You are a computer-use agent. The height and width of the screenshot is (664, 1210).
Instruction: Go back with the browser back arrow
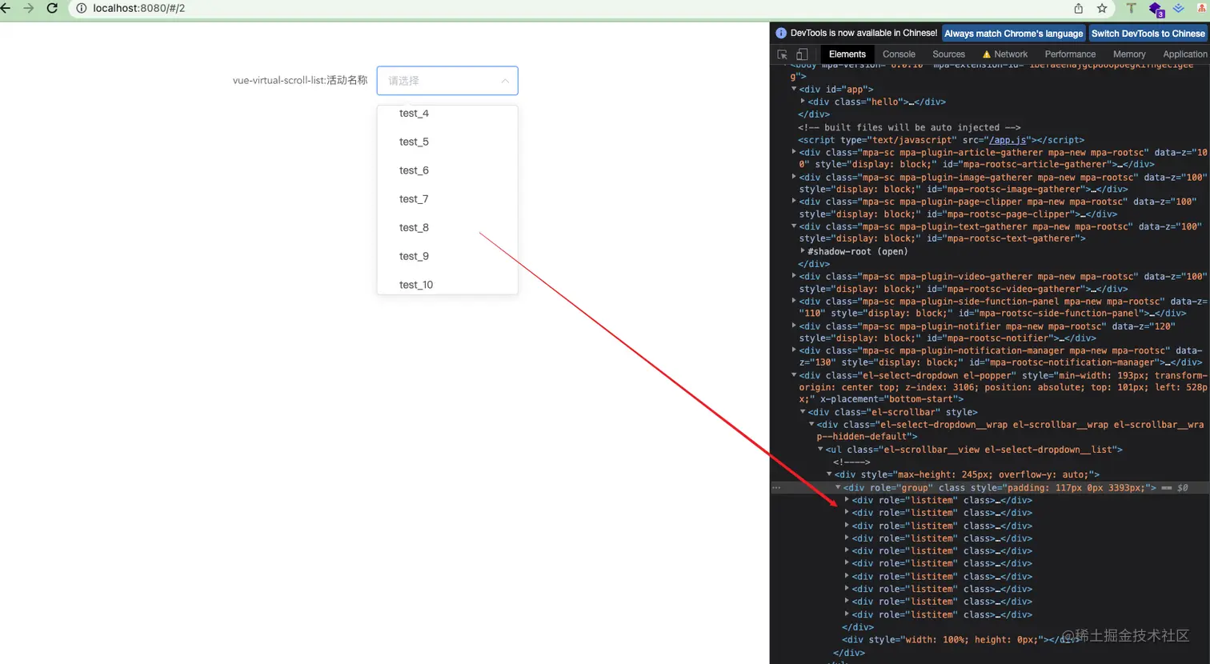point(6,8)
